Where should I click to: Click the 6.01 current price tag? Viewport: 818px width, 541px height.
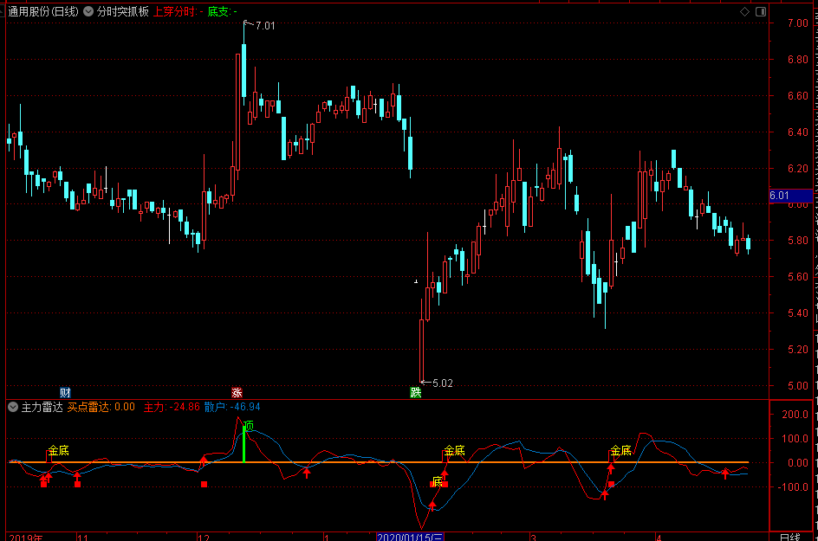(790, 196)
